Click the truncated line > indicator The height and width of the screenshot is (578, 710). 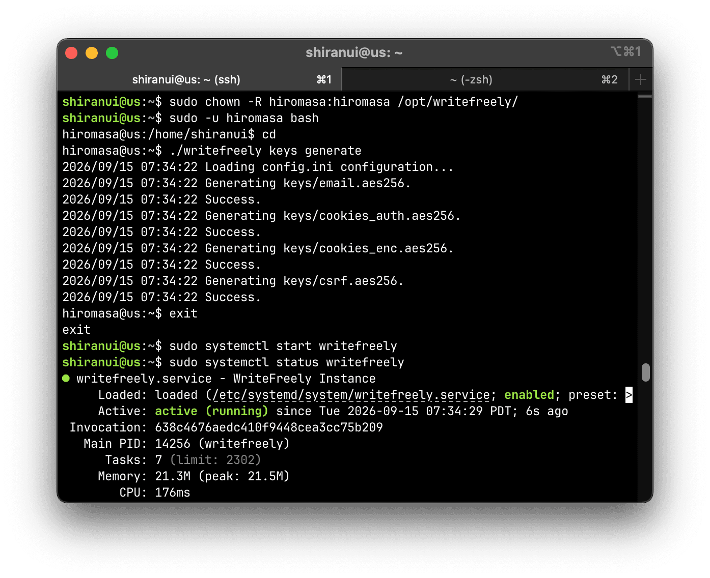click(629, 395)
